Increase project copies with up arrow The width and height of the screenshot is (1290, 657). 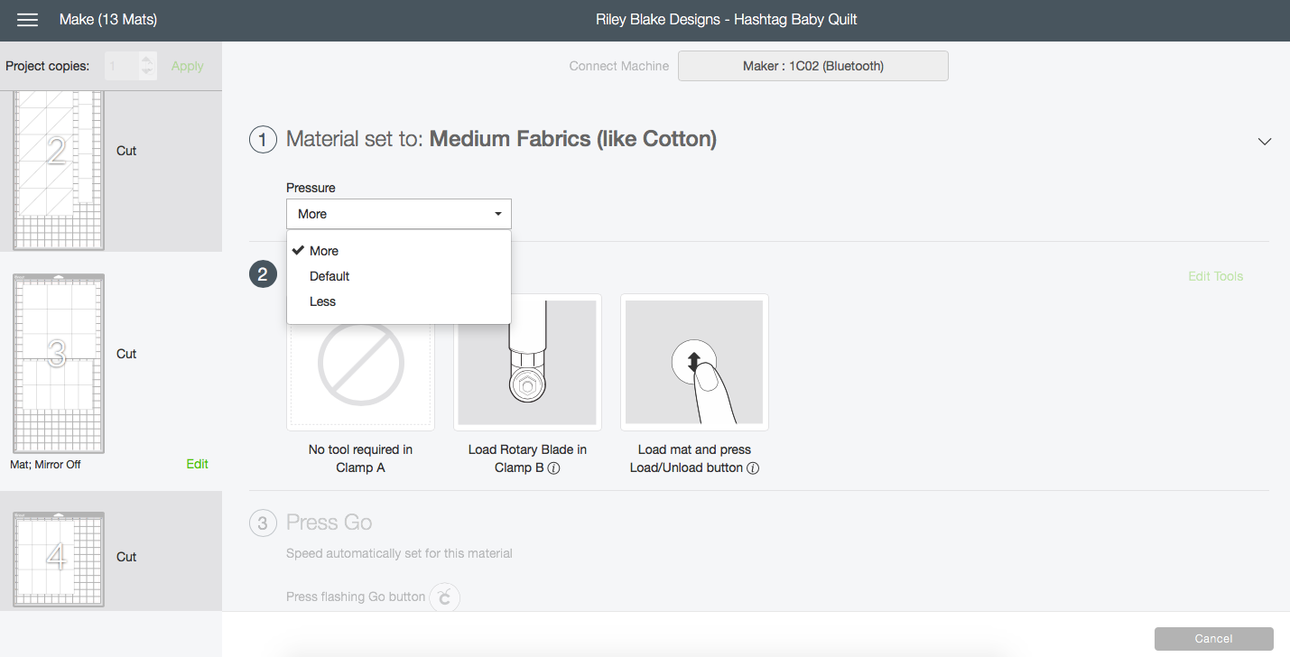[x=147, y=60]
